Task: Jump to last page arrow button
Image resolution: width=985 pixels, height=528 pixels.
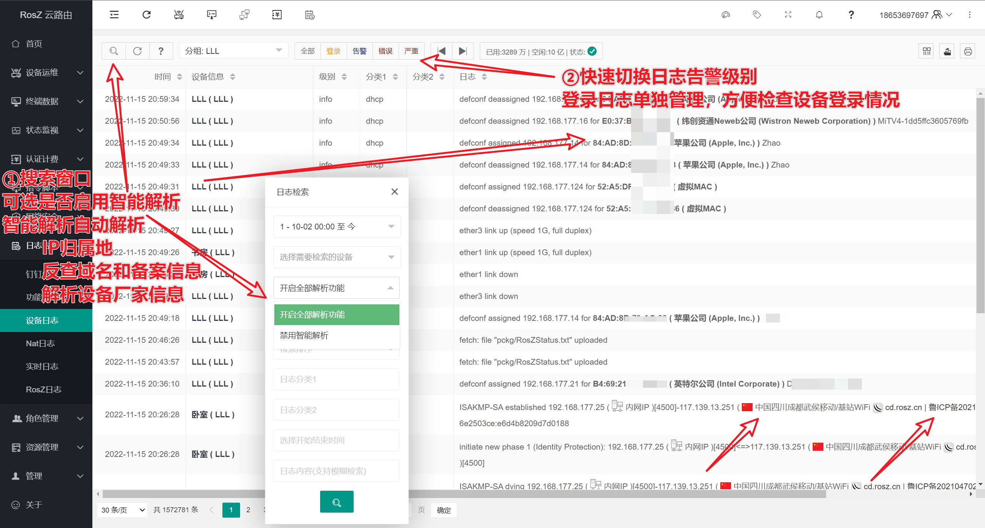Action: pyautogui.click(x=463, y=51)
